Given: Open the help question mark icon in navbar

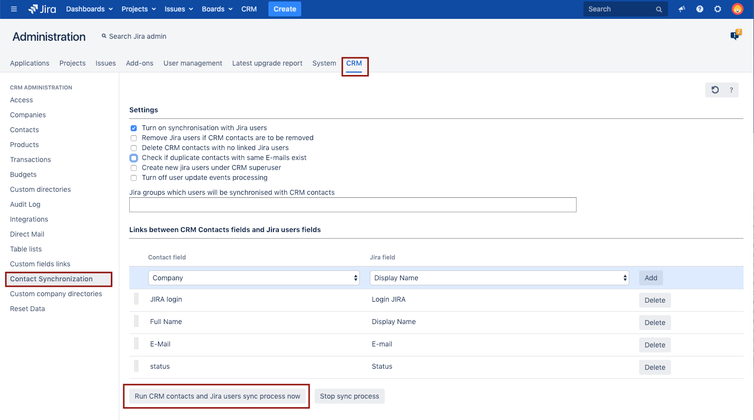Looking at the screenshot, I should click(700, 9).
